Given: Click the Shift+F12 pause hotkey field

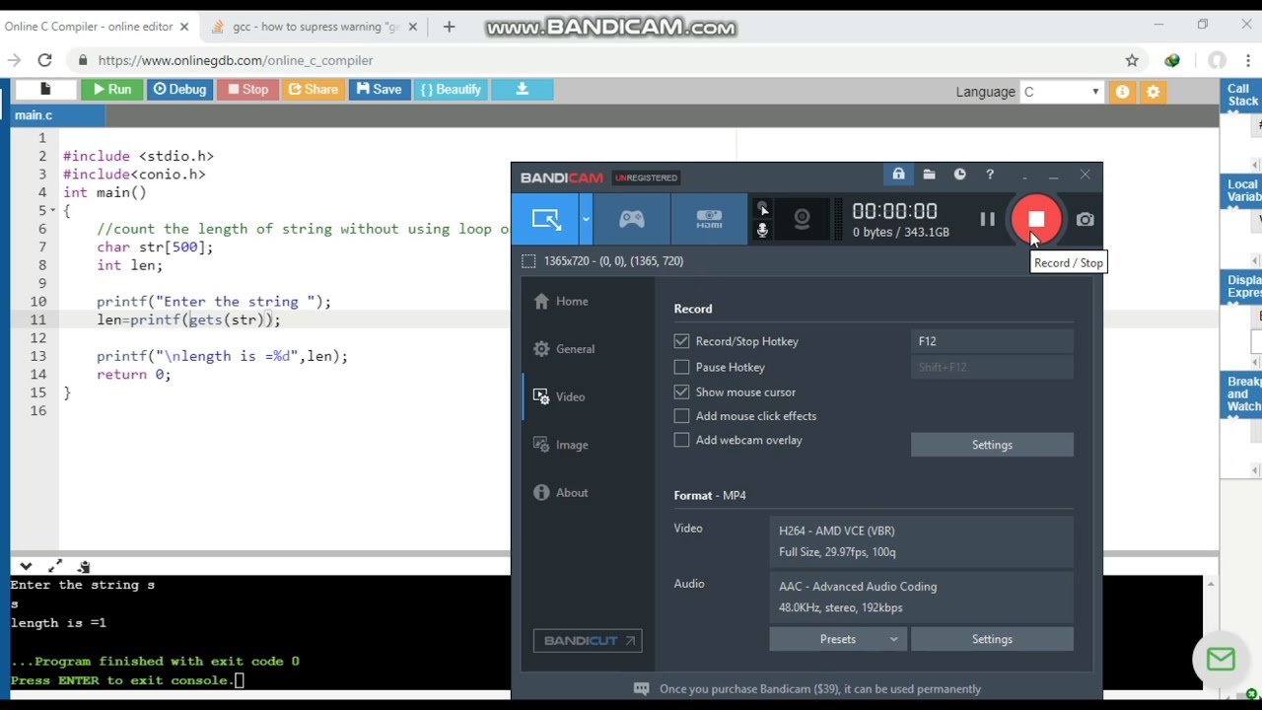Looking at the screenshot, I should [992, 367].
